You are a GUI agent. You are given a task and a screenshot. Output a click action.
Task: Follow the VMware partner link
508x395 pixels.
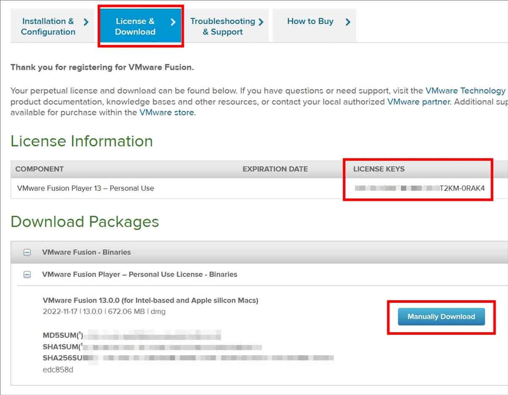click(x=418, y=101)
